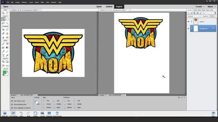Toggle Auto Select Layer checkbox
The width and height of the screenshot is (218, 122).
[x=12, y=101]
